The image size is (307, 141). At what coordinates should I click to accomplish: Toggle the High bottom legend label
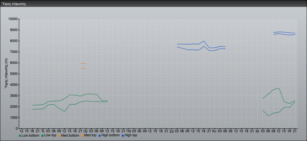coord(110,135)
